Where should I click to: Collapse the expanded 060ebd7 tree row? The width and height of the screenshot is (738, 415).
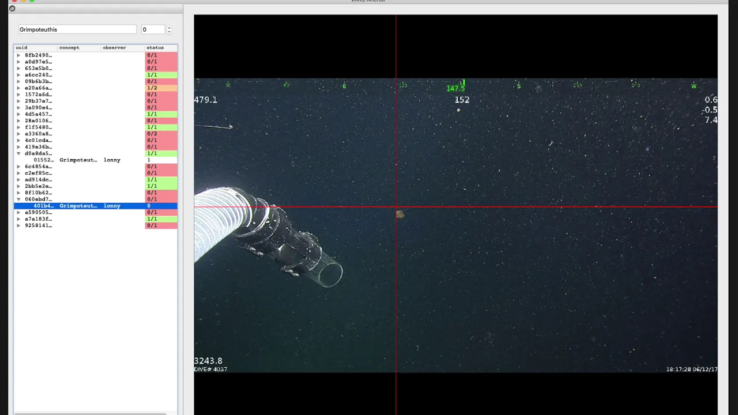[18, 199]
